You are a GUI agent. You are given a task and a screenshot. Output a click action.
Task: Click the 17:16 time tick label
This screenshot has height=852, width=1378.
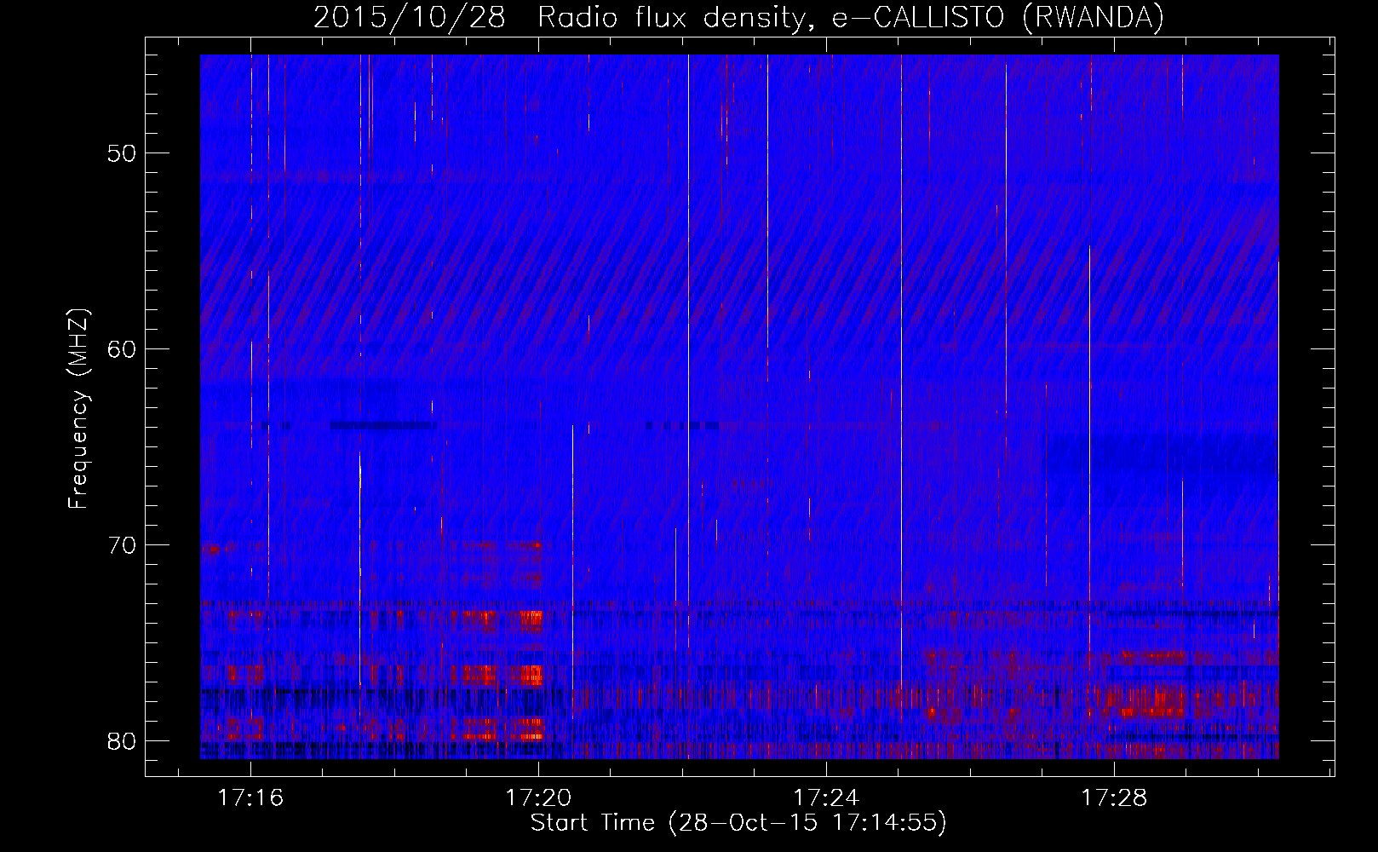[x=251, y=798]
